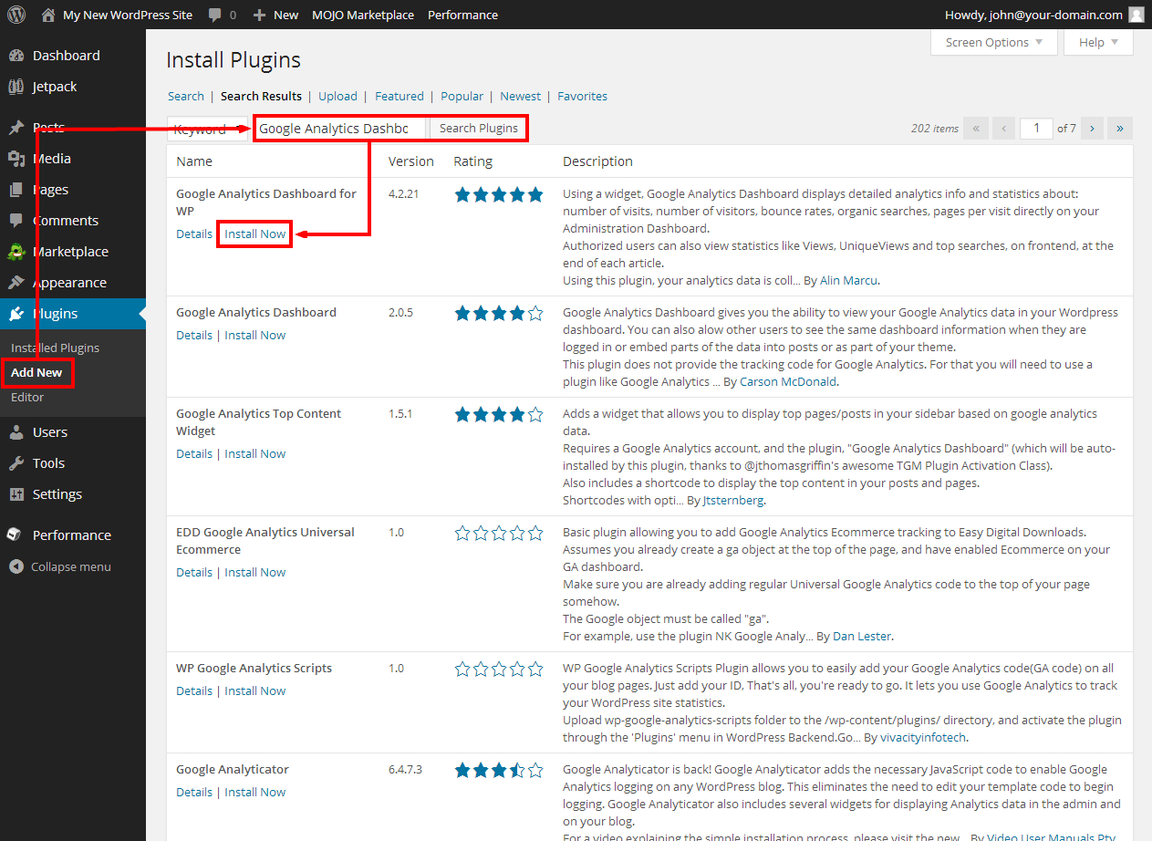Click five-star rating of Google Analytics Dashboard for WP
The height and width of the screenshot is (841, 1152).
499,194
